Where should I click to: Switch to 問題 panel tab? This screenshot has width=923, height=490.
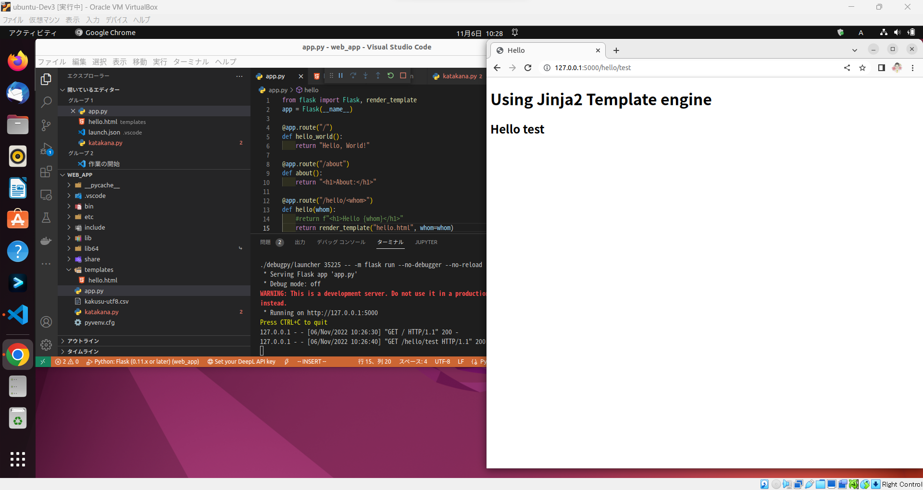tap(265, 242)
